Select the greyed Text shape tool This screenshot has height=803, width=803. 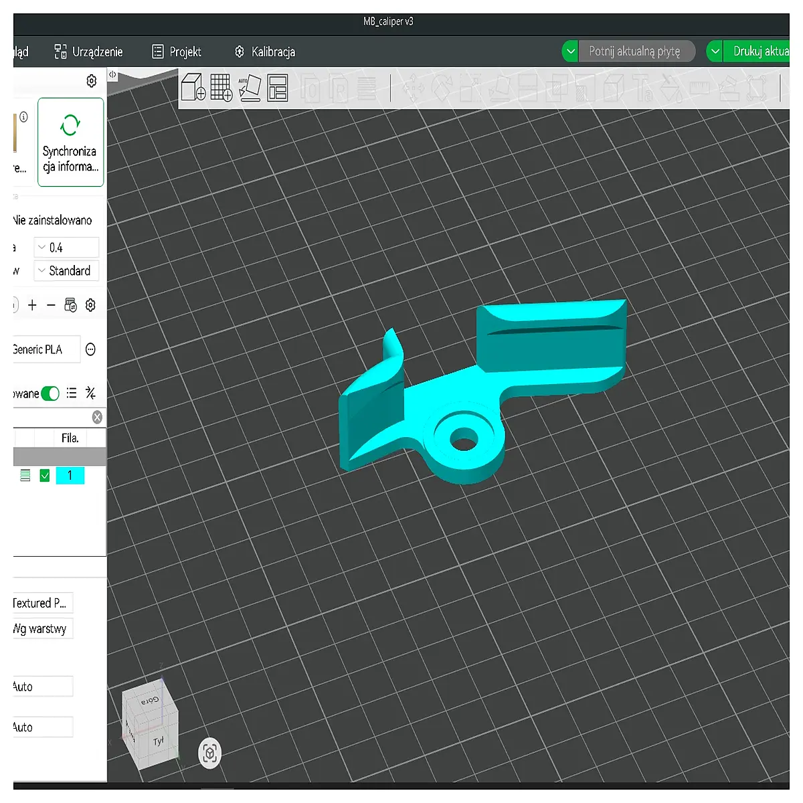tap(643, 88)
